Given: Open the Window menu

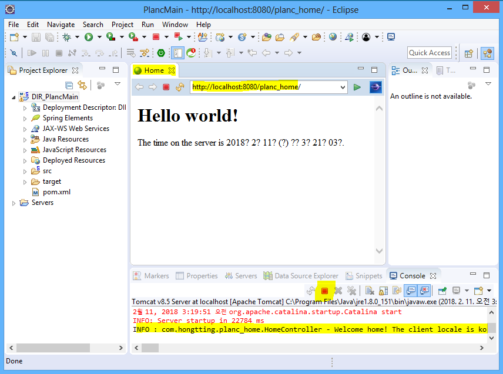Looking at the screenshot, I should tap(175, 25).
